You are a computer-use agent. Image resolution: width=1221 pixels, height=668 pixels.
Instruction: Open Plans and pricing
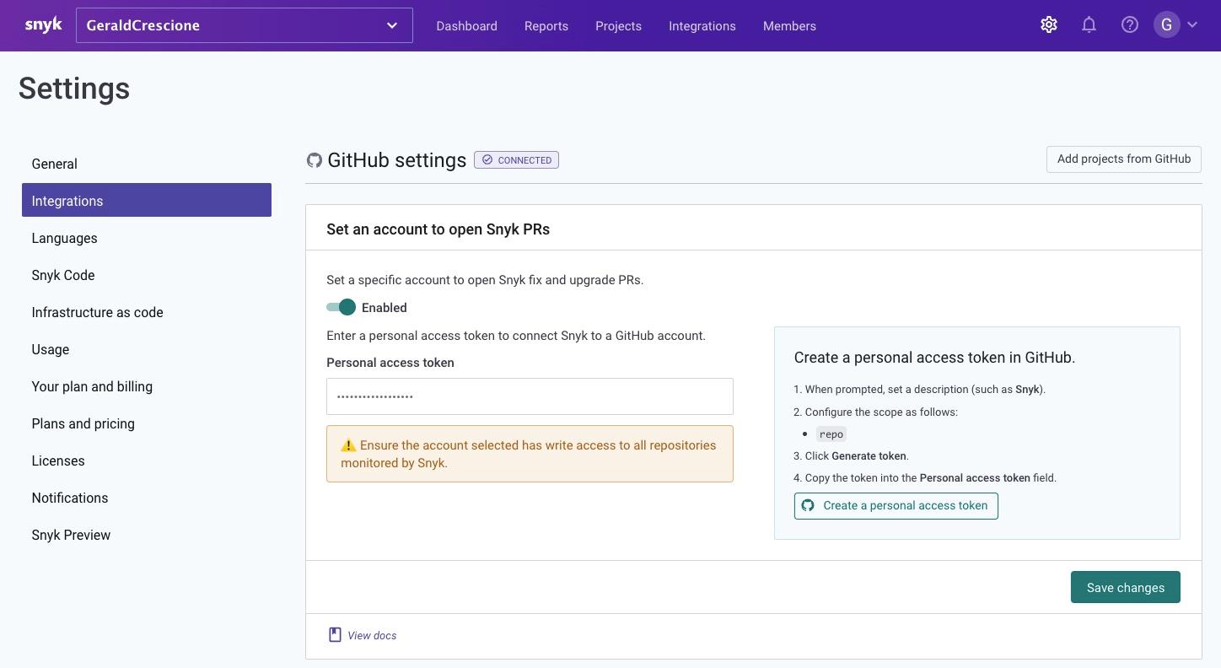[x=147, y=423]
